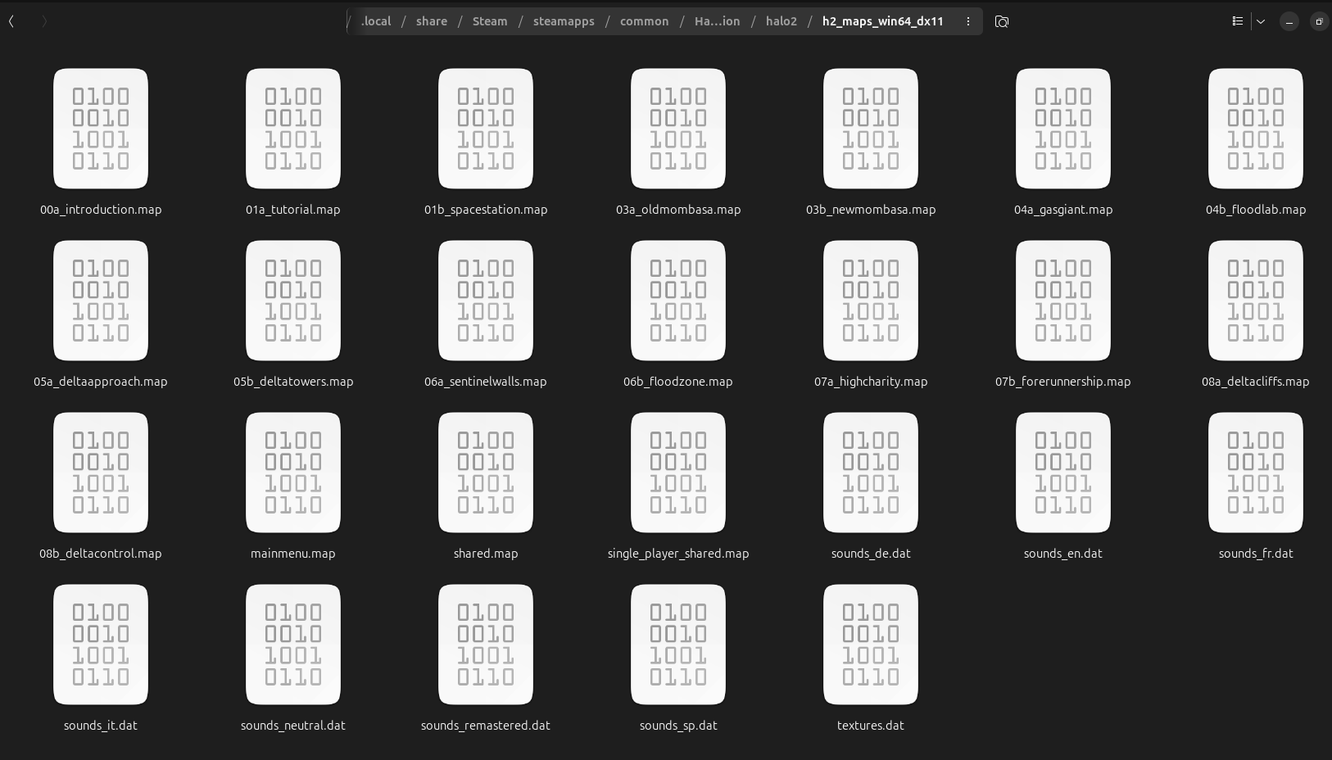Select 08a_deltacliffs.map file icon
This screenshot has height=760, width=1332.
[x=1256, y=301]
